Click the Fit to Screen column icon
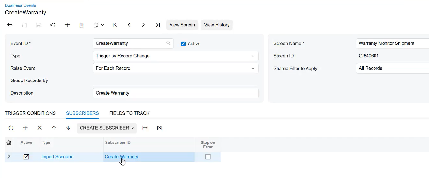Screen dimensions: 429x178 145,128
